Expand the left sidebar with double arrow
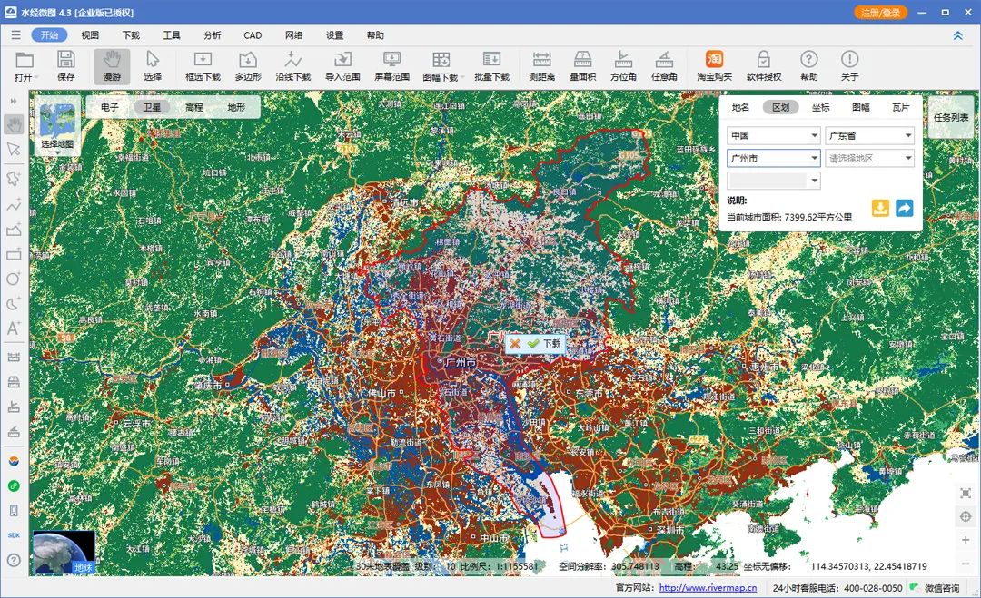The width and height of the screenshot is (981, 598). click(x=14, y=101)
